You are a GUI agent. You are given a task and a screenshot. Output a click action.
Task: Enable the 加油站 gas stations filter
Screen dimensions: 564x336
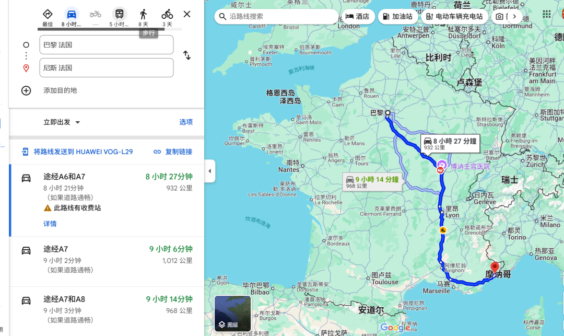pos(397,16)
